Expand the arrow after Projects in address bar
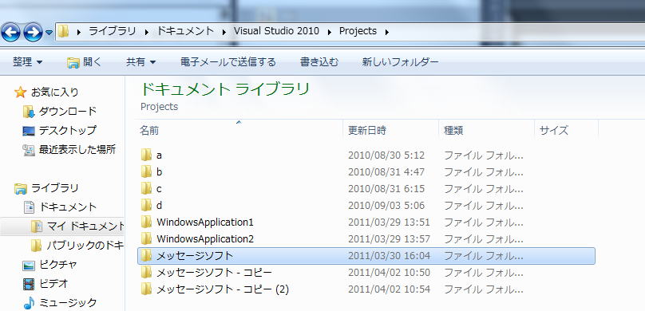 (x=387, y=32)
